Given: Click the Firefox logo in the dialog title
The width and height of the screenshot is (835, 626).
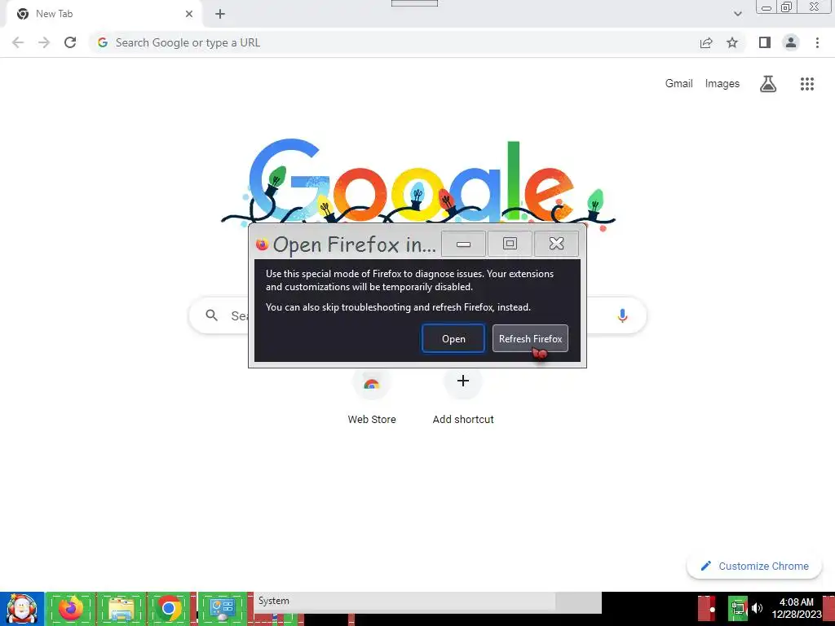Looking at the screenshot, I should (x=262, y=245).
